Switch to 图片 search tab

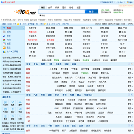pyautogui.click(x=64, y=7)
